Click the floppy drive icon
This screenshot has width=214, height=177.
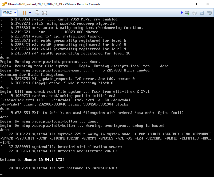tap(202, 13)
